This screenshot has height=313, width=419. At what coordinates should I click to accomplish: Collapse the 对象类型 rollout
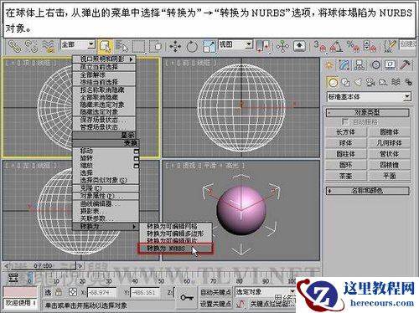click(x=368, y=113)
